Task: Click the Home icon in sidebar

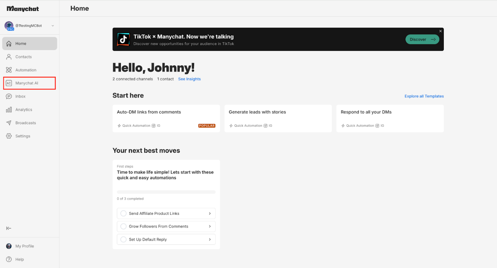Action: click(9, 43)
